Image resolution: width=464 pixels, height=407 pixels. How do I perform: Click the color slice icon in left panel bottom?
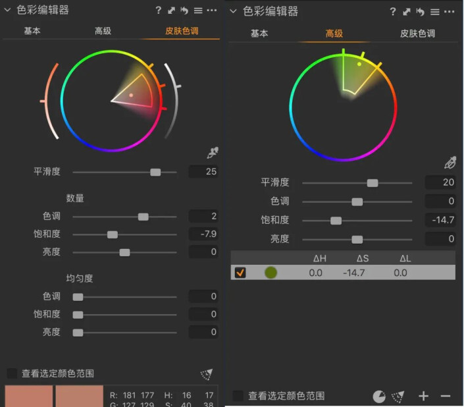coord(207,374)
